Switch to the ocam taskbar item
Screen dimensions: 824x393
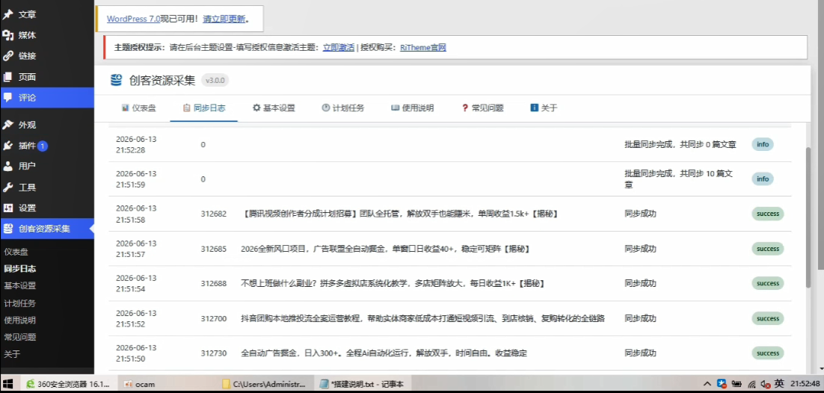coord(139,384)
